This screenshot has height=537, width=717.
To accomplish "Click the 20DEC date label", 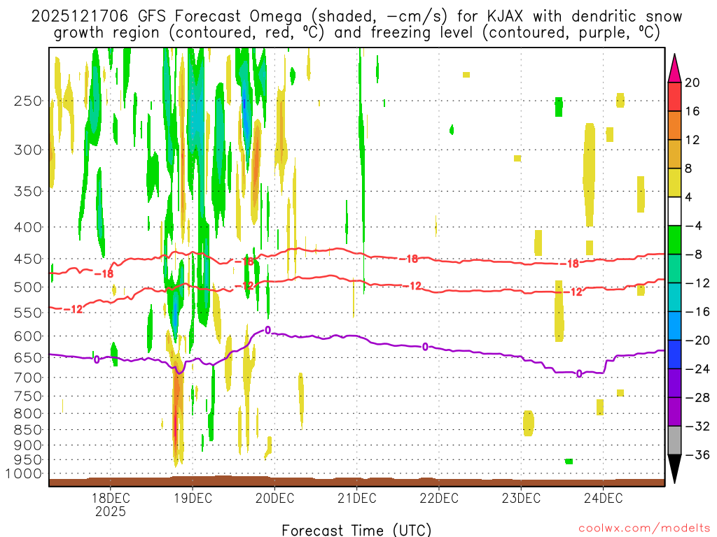I will pyautogui.click(x=274, y=498).
